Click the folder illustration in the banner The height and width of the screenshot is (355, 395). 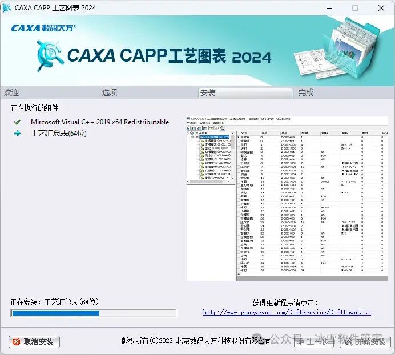(x=337, y=49)
